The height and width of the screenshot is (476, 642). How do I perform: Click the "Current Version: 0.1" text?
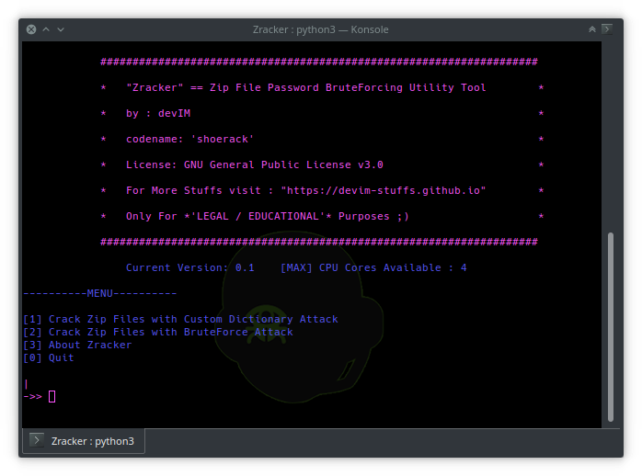(x=189, y=267)
